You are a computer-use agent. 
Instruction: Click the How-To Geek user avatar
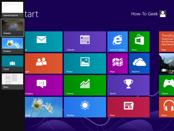tap(163, 14)
